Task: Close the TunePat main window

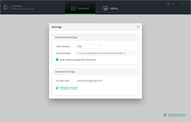Action: pyautogui.click(x=188, y=4)
